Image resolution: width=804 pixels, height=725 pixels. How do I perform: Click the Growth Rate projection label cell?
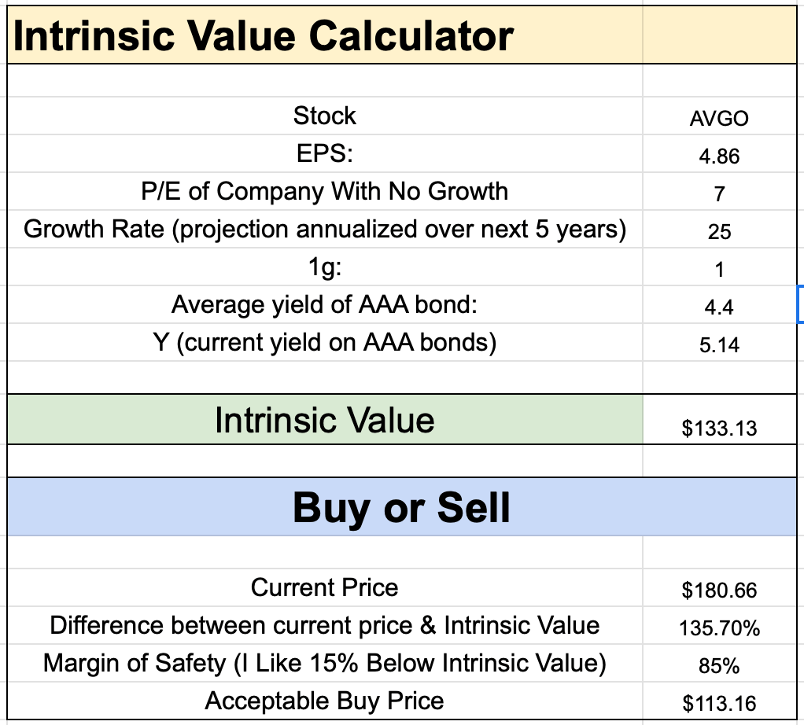coord(324,230)
